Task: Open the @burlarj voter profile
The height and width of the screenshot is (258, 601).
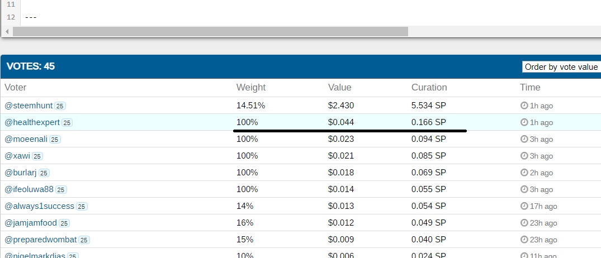Action: (20, 173)
